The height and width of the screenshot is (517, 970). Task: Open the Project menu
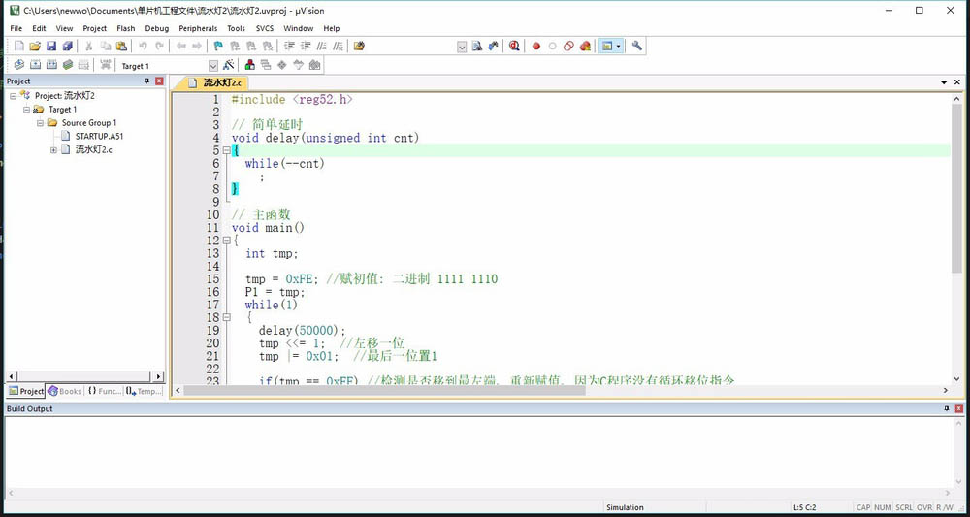[95, 28]
